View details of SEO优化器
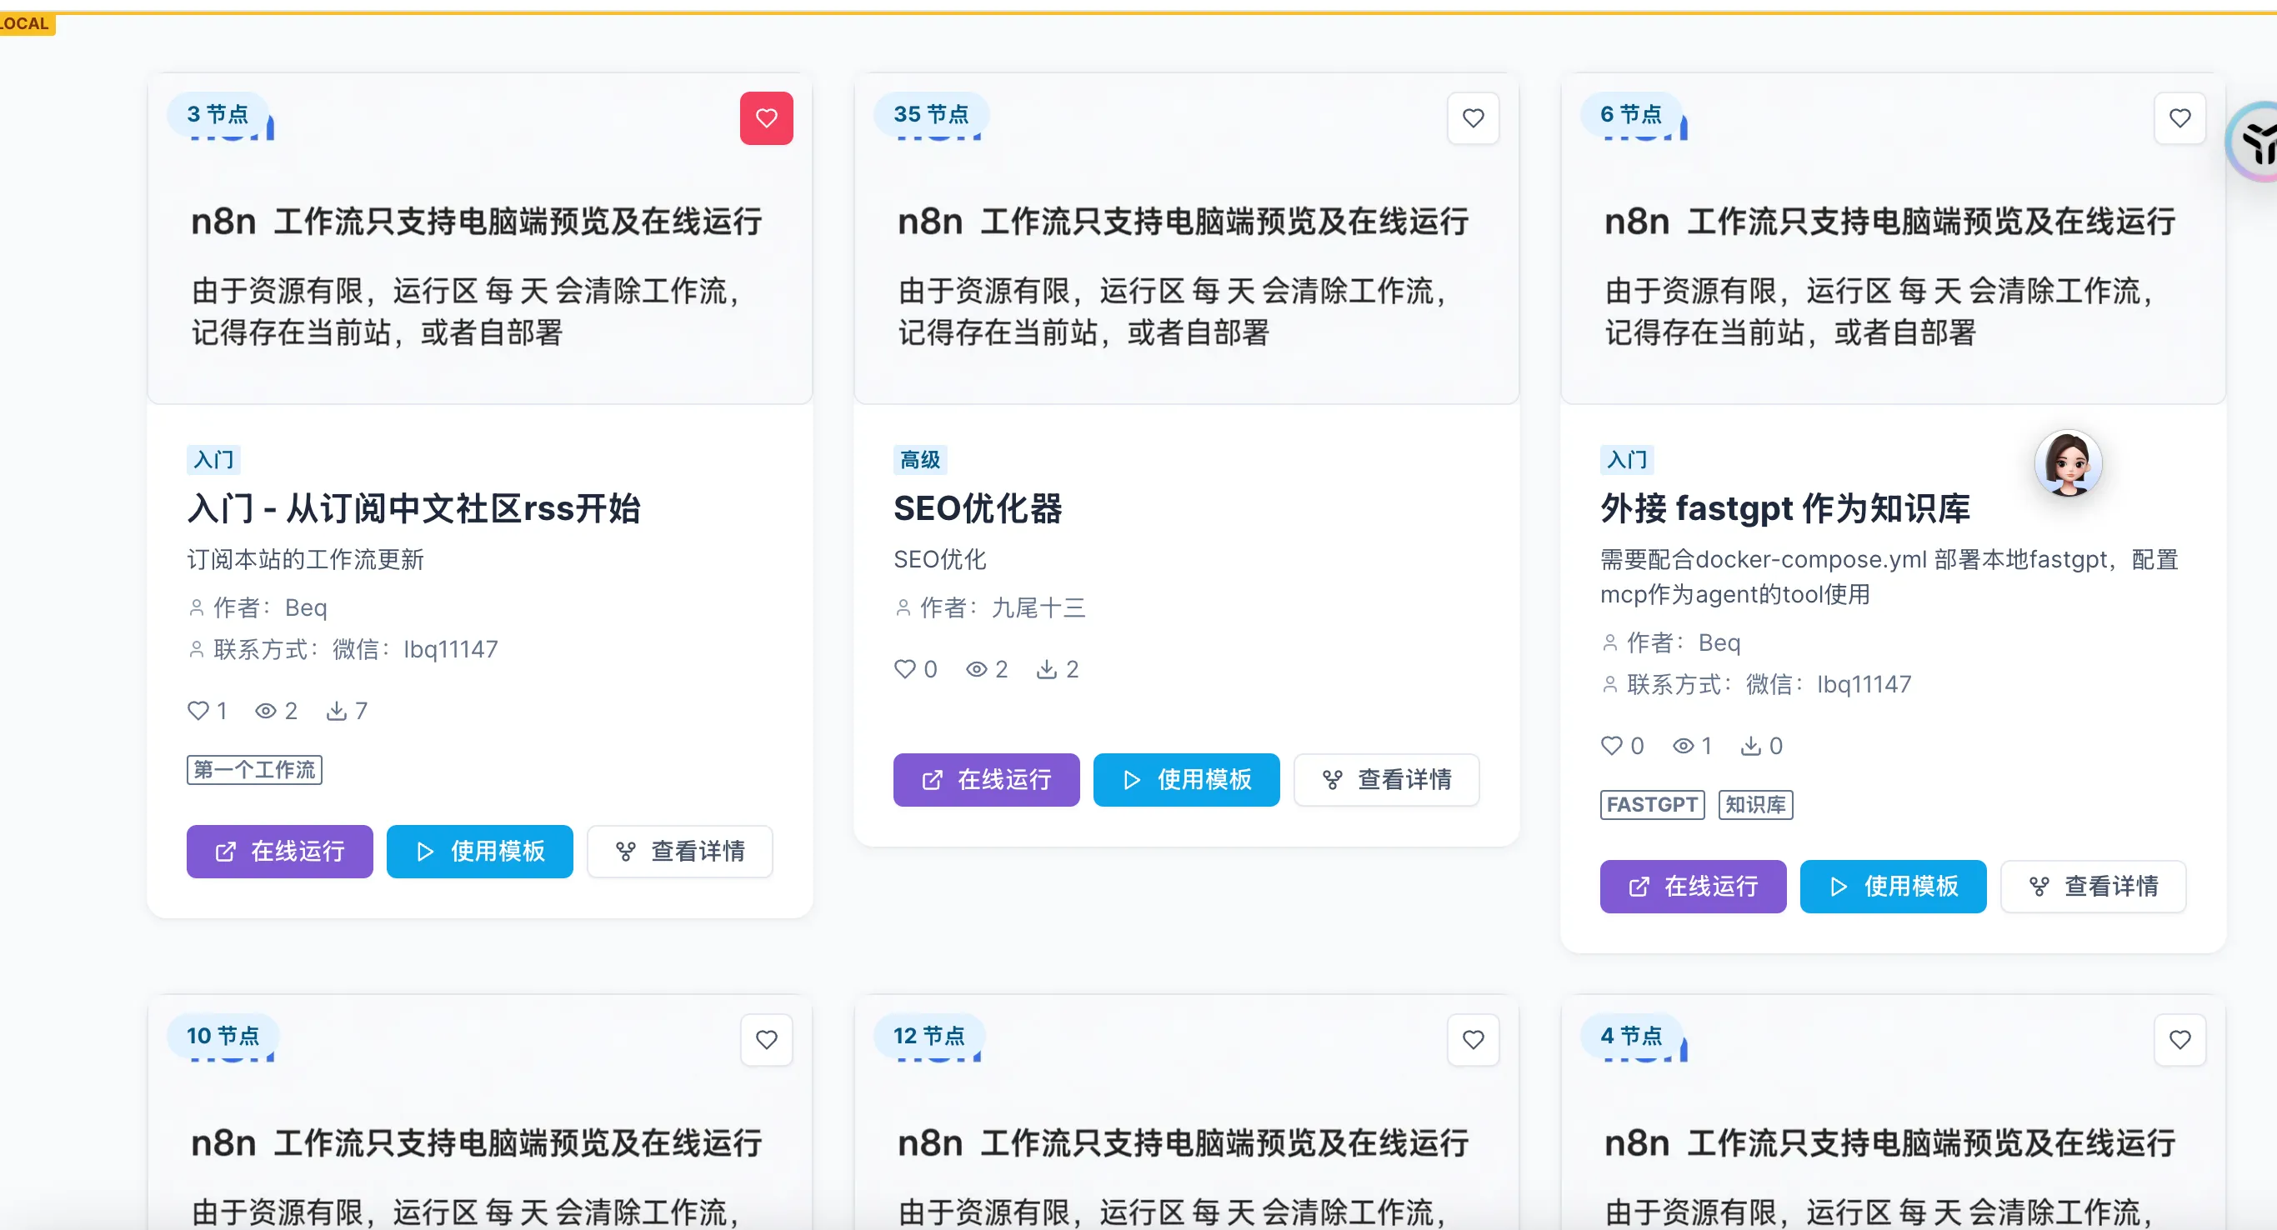Image resolution: width=2277 pixels, height=1230 pixels. click(1387, 779)
